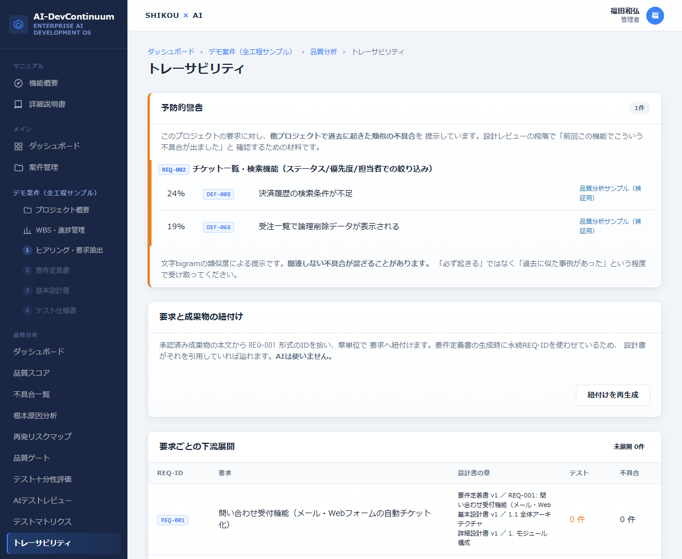Open 品質分析サンプル link in the DEF-068 row

coord(610,226)
